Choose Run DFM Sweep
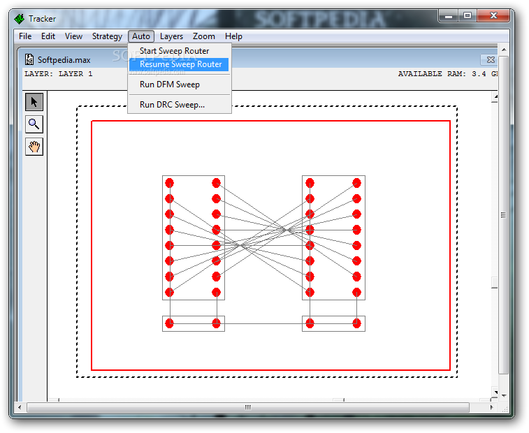The image size is (529, 433). click(179, 85)
